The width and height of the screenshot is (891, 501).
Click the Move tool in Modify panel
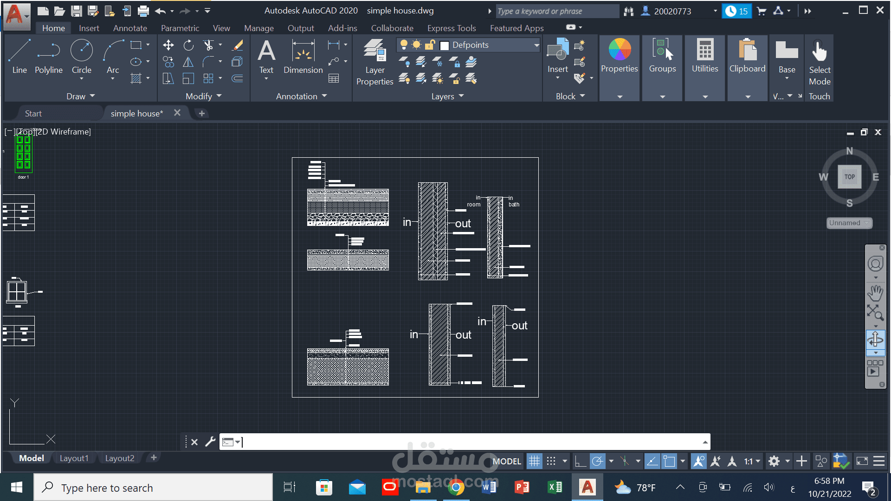tap(168, 45)
